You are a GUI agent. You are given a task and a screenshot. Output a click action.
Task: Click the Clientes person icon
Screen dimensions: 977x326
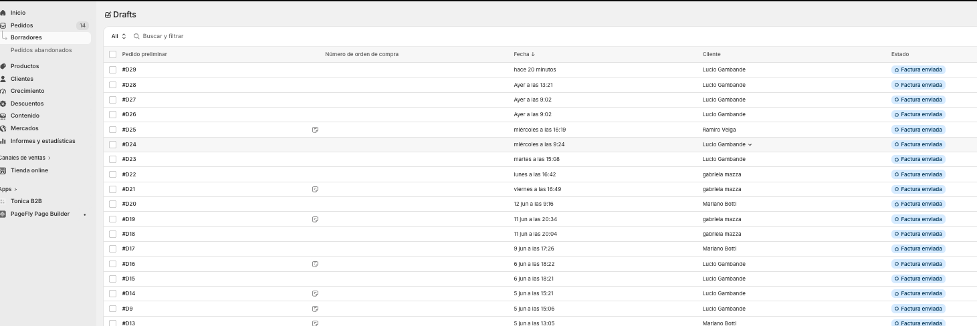[x=3, y=79]
